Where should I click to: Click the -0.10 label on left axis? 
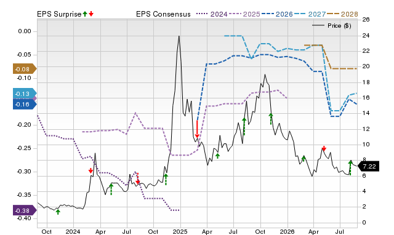24,78
